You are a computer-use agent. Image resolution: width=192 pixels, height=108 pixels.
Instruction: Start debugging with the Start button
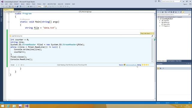pyautogui.click(x=30, y=7)
